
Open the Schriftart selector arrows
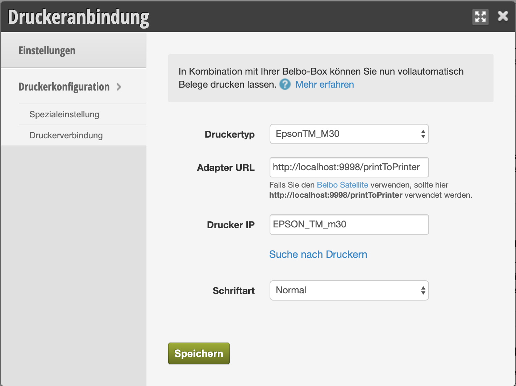coord(423,290)
